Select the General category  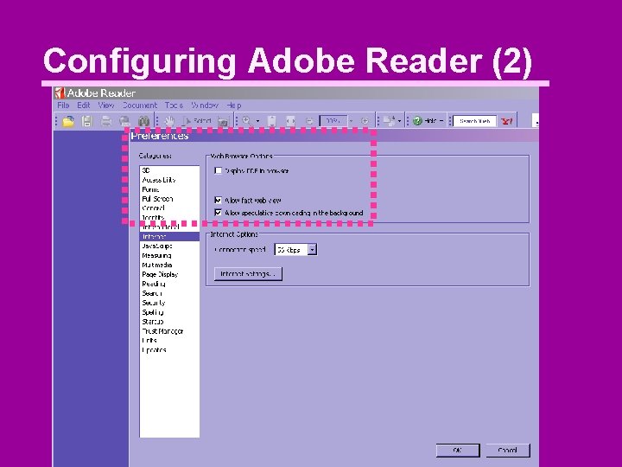(169, 208)
